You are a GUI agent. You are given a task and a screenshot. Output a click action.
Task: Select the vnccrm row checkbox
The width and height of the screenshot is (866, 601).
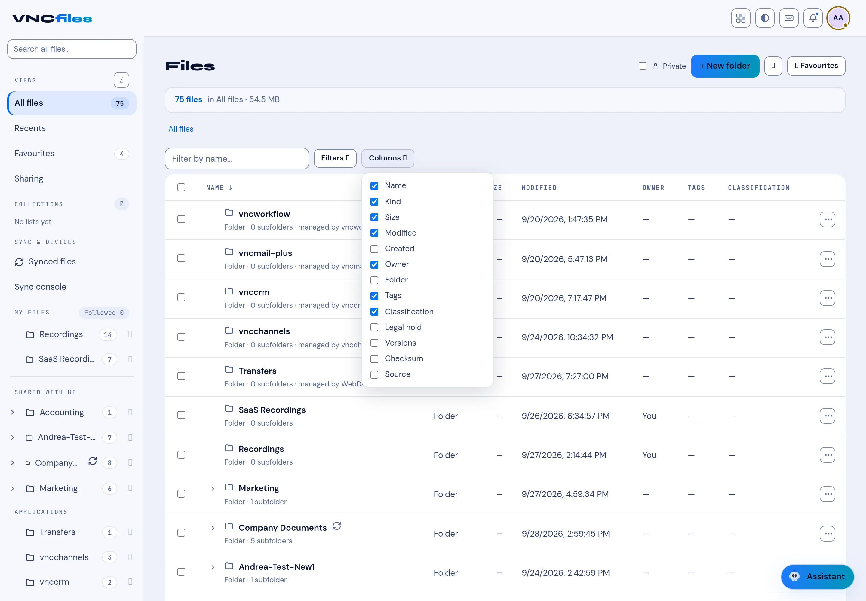pos(181,297)
